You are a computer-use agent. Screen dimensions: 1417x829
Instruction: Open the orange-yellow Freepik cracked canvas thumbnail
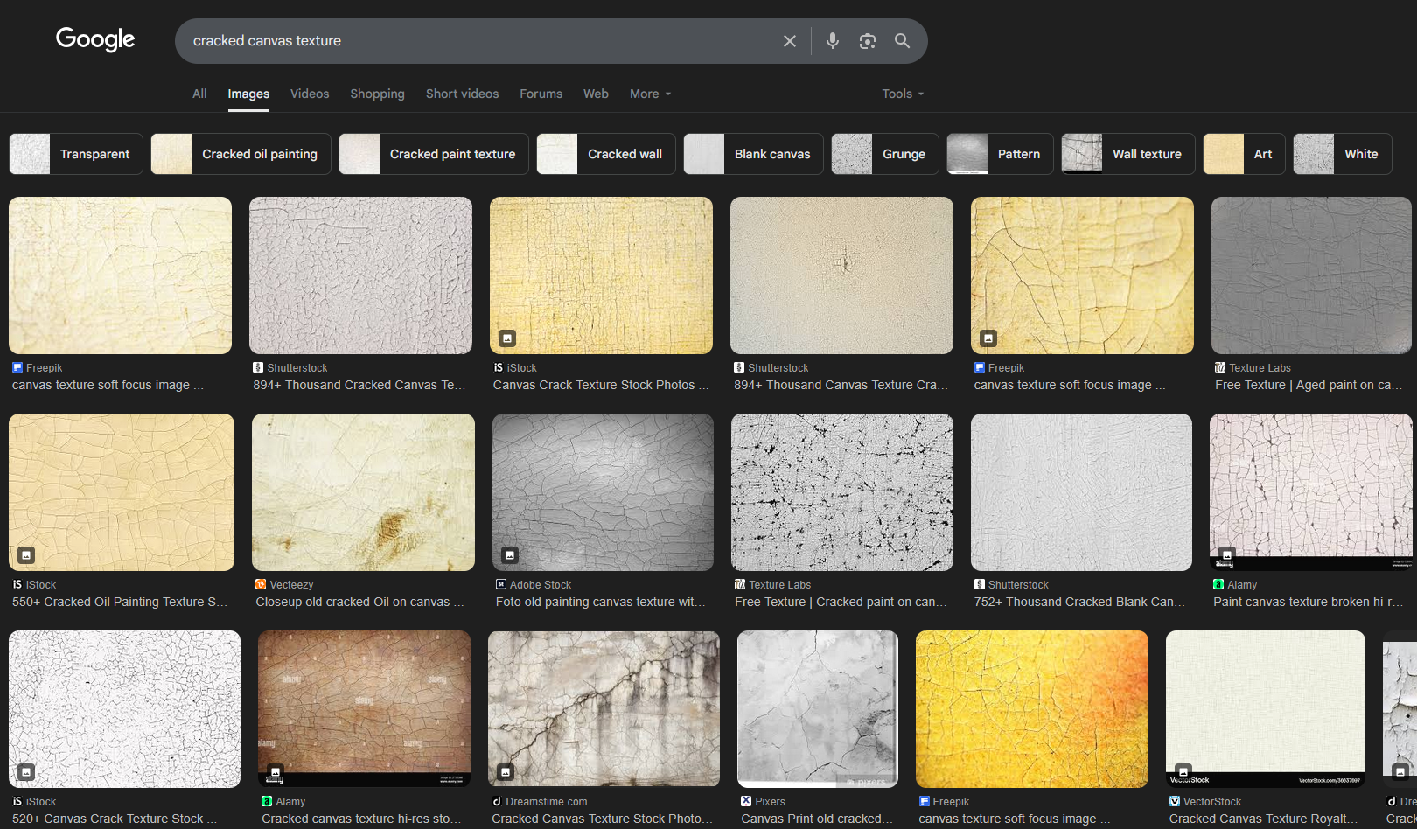pos(1031,708)
